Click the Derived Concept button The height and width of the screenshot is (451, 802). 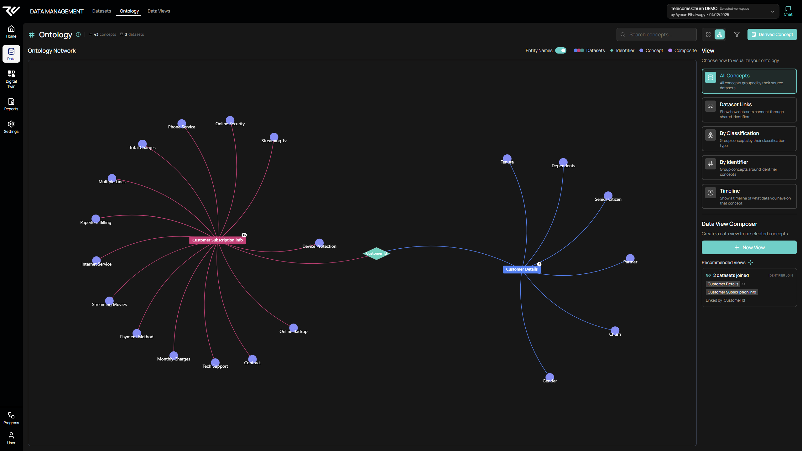click(772, 34)
